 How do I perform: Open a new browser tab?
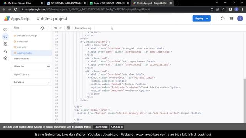click(x=178, y=3)
